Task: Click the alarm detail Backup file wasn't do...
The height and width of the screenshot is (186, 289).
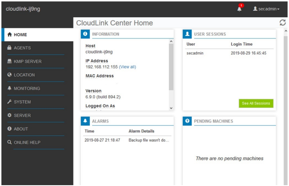Action: [149, 140]
